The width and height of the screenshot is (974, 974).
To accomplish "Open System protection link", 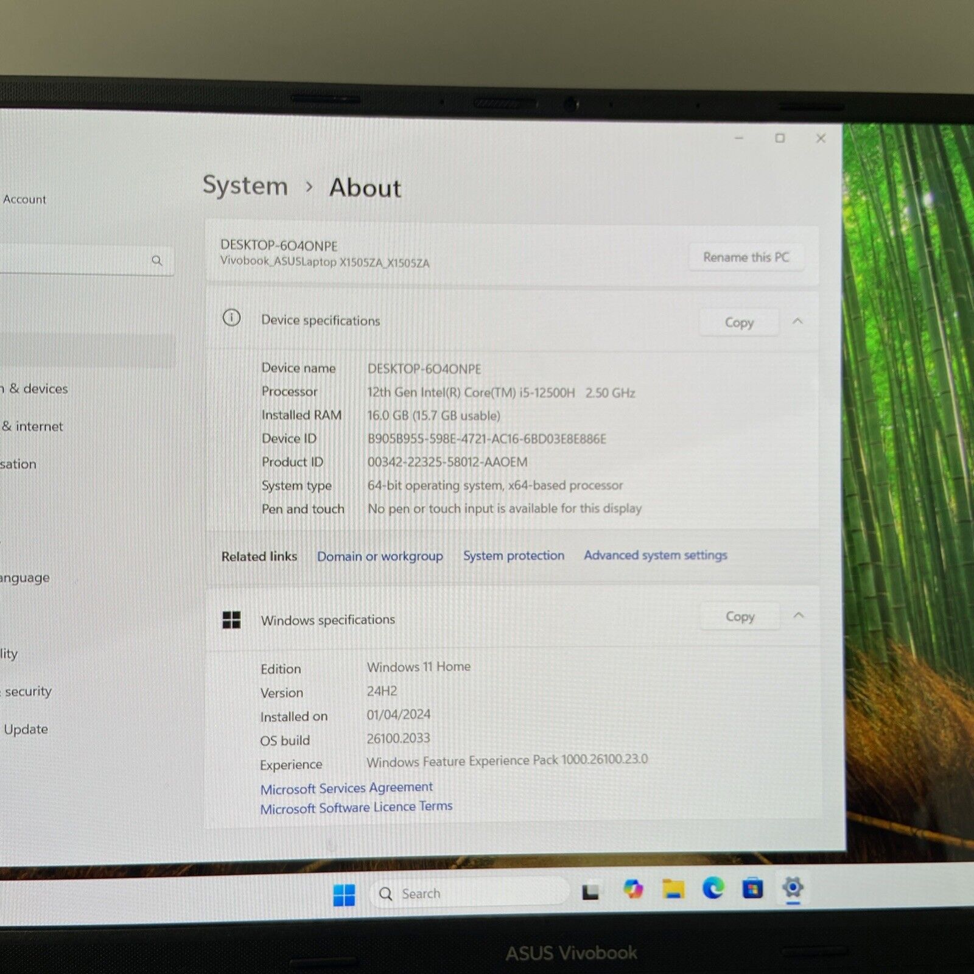I will [x=513, y=556].
